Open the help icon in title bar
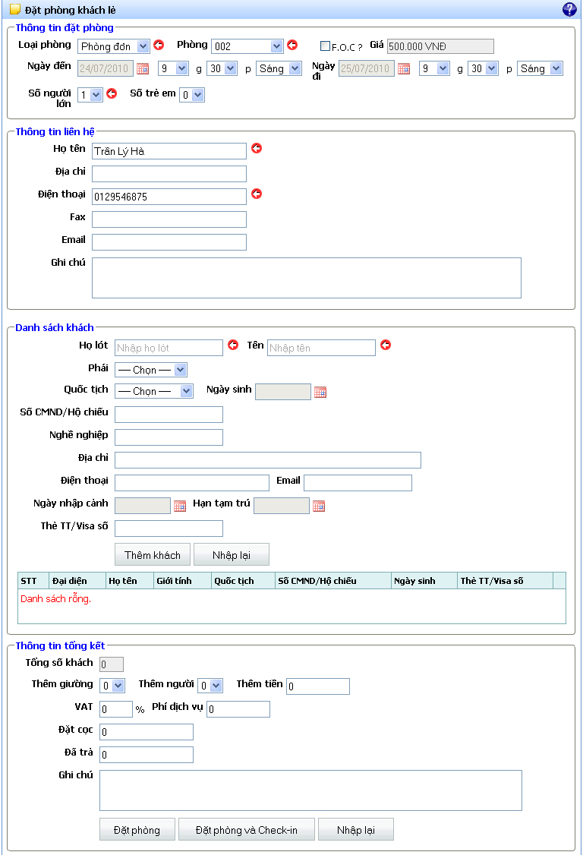Screen dimensions: 583x855 point(569,9)
